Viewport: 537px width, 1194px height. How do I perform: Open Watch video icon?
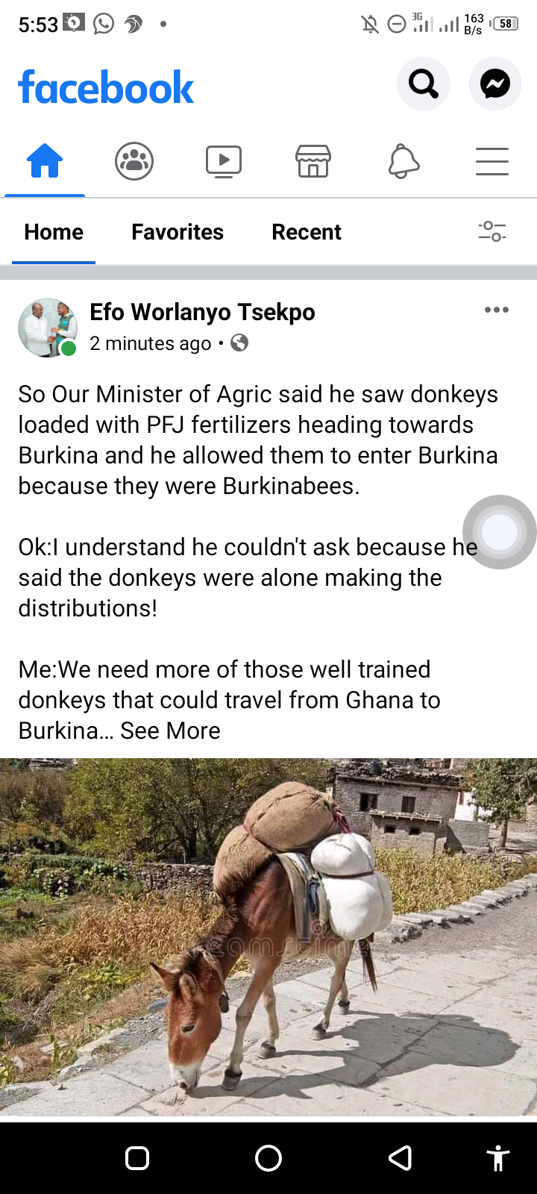click(x=224, y=161)
